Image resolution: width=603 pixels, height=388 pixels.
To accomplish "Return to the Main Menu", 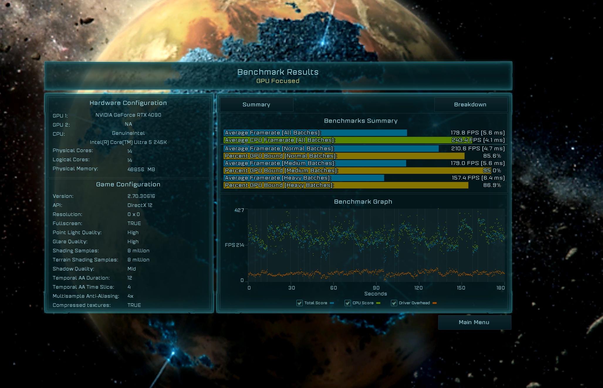I will pos(474,322).
